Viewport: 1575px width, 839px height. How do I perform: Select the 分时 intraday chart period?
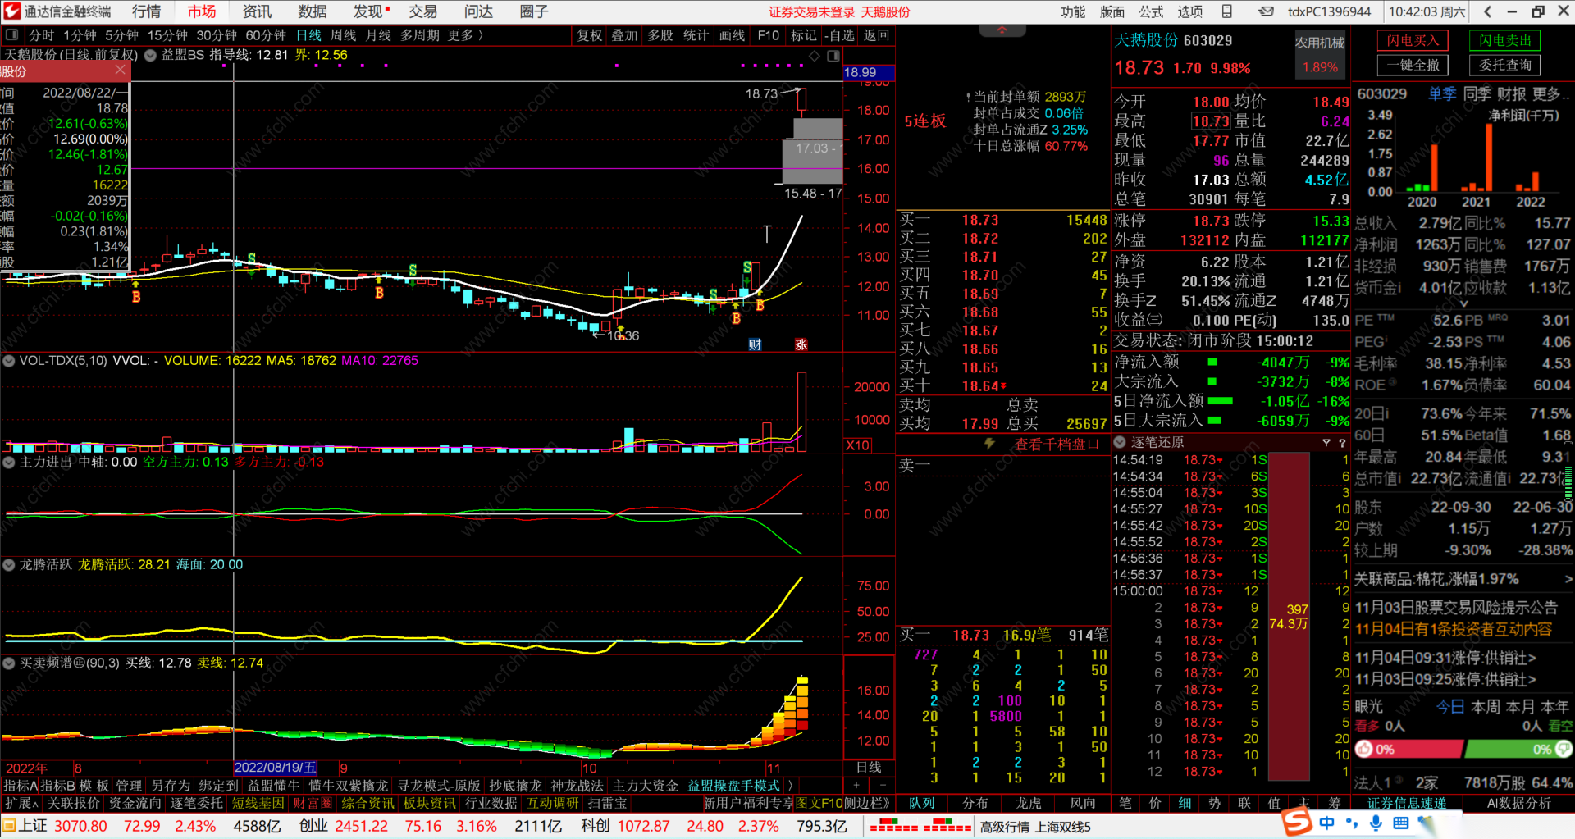click(41, 35)
